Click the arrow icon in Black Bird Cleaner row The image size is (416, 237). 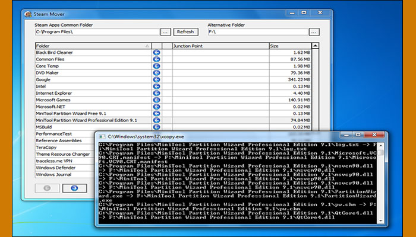156,52
